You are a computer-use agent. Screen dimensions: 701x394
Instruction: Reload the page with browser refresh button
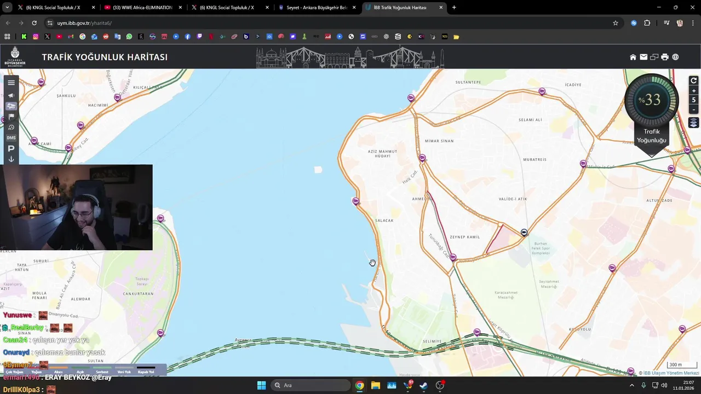34,23
